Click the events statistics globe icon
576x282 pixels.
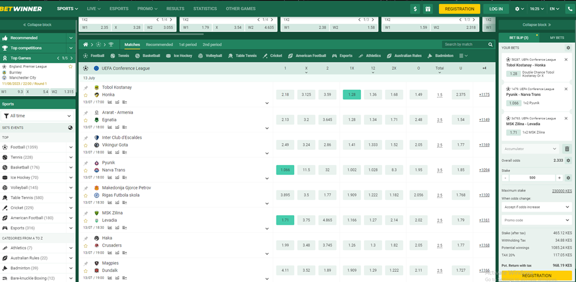coord(70,128)
